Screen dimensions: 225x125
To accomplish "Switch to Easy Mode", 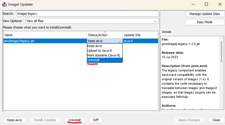I will coord(205,22).
